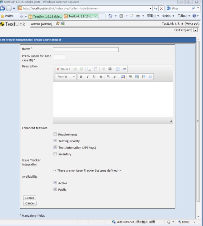The width and height of the screenshot is (203, 226).
Task: Toggle bold formatting
Action: (81, 77)
